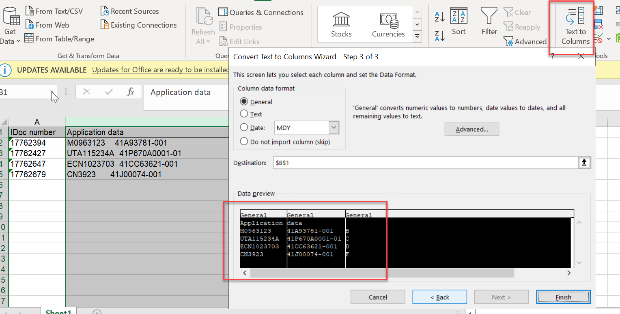Open the Sort dialog
This screenshot has width=620, height=314.
(x=459, y=22)
